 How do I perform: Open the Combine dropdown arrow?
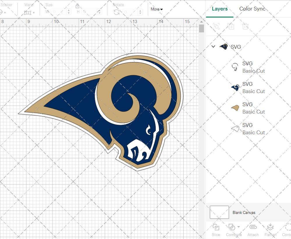(x=239, y=227)
